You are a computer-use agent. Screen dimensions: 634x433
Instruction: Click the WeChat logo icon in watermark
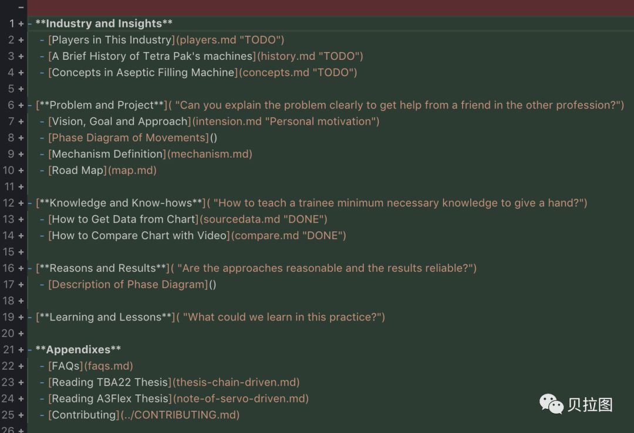tap(551, 404)
